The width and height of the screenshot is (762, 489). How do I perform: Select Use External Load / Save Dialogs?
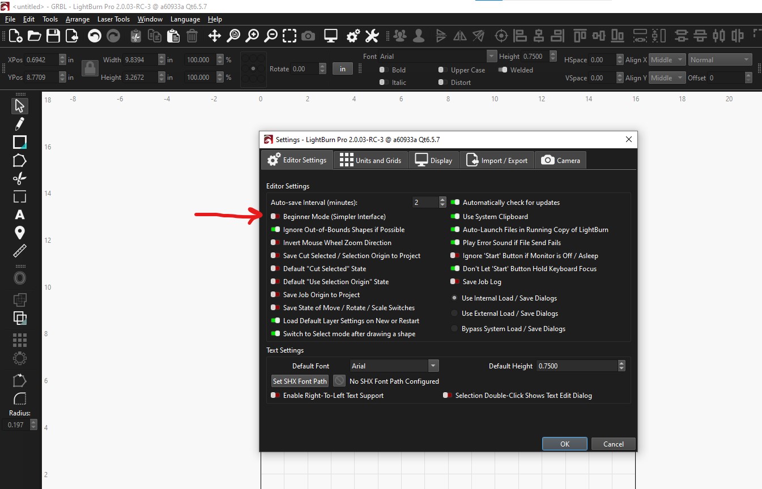[x=454, y=314]
